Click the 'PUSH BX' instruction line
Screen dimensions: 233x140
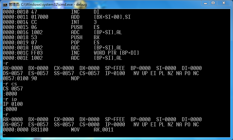tap(51, 37)
